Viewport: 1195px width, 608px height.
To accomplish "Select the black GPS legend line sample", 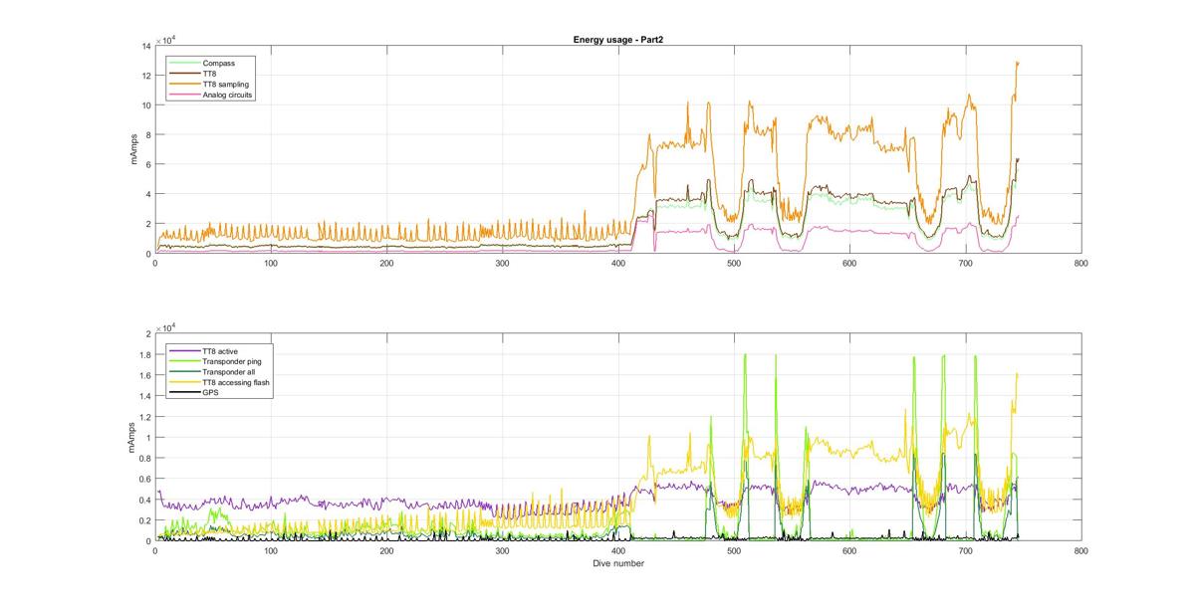I will point(184,393).
